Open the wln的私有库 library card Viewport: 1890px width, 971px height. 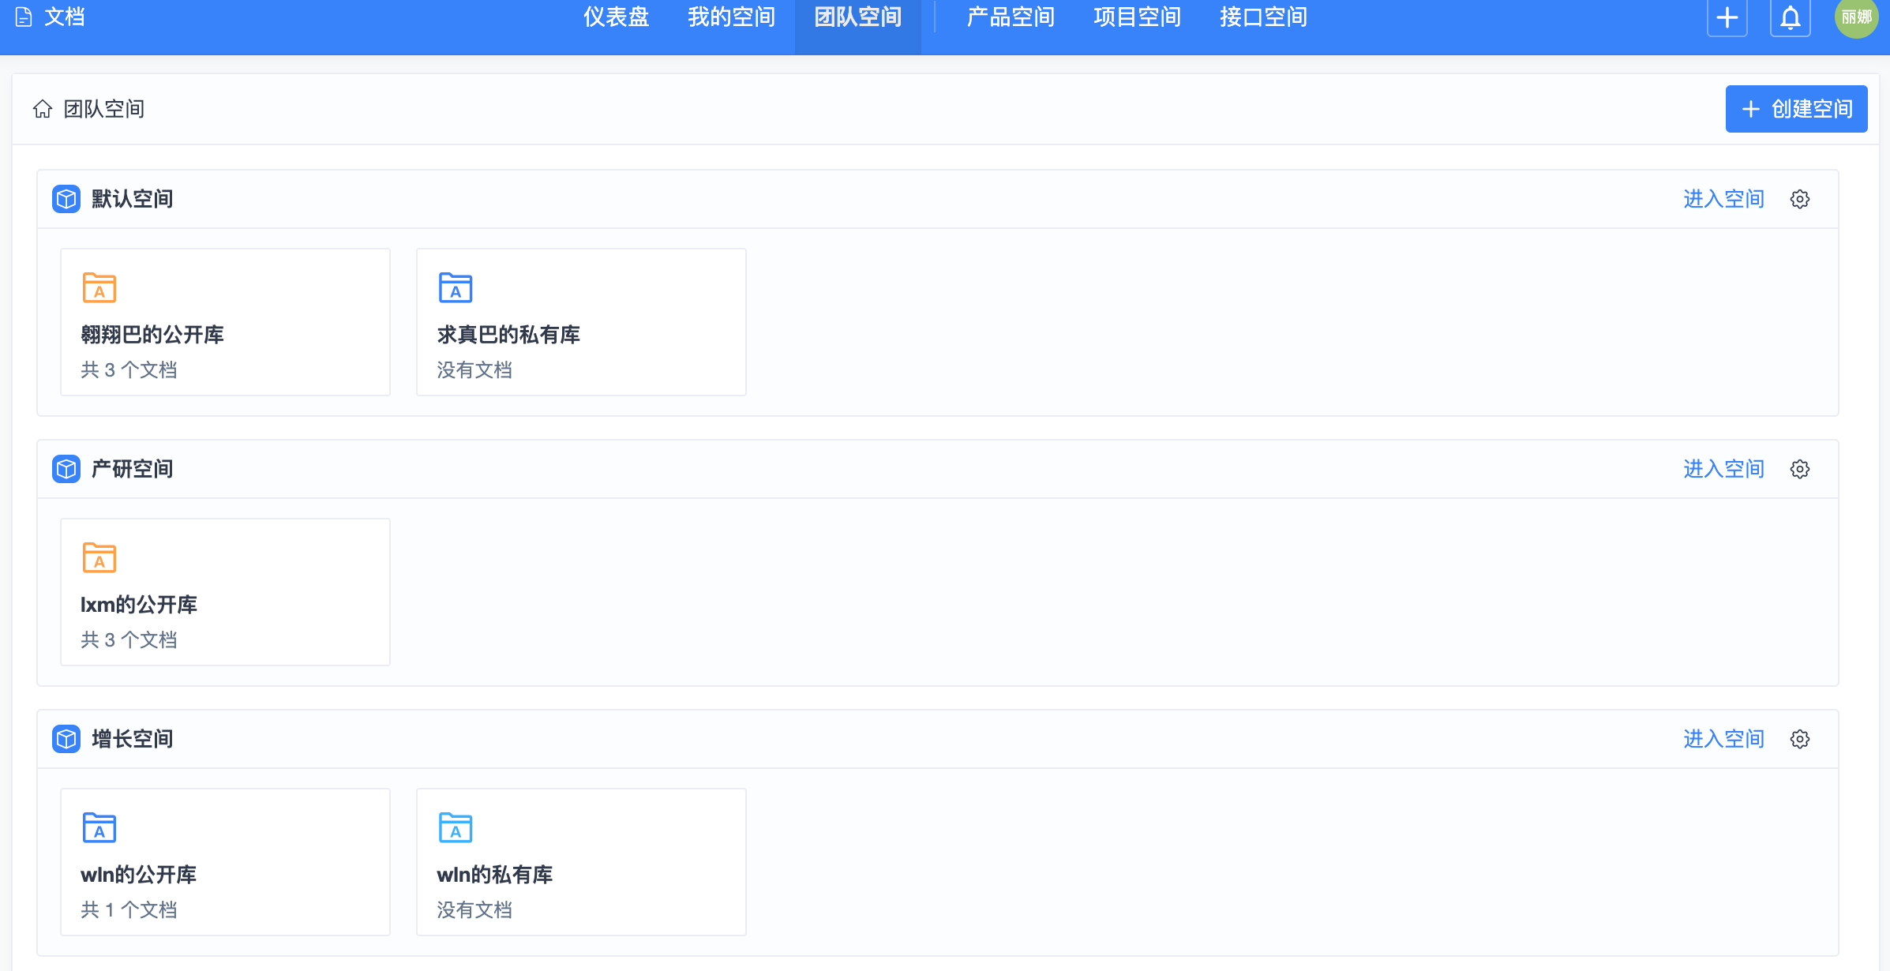582,862
